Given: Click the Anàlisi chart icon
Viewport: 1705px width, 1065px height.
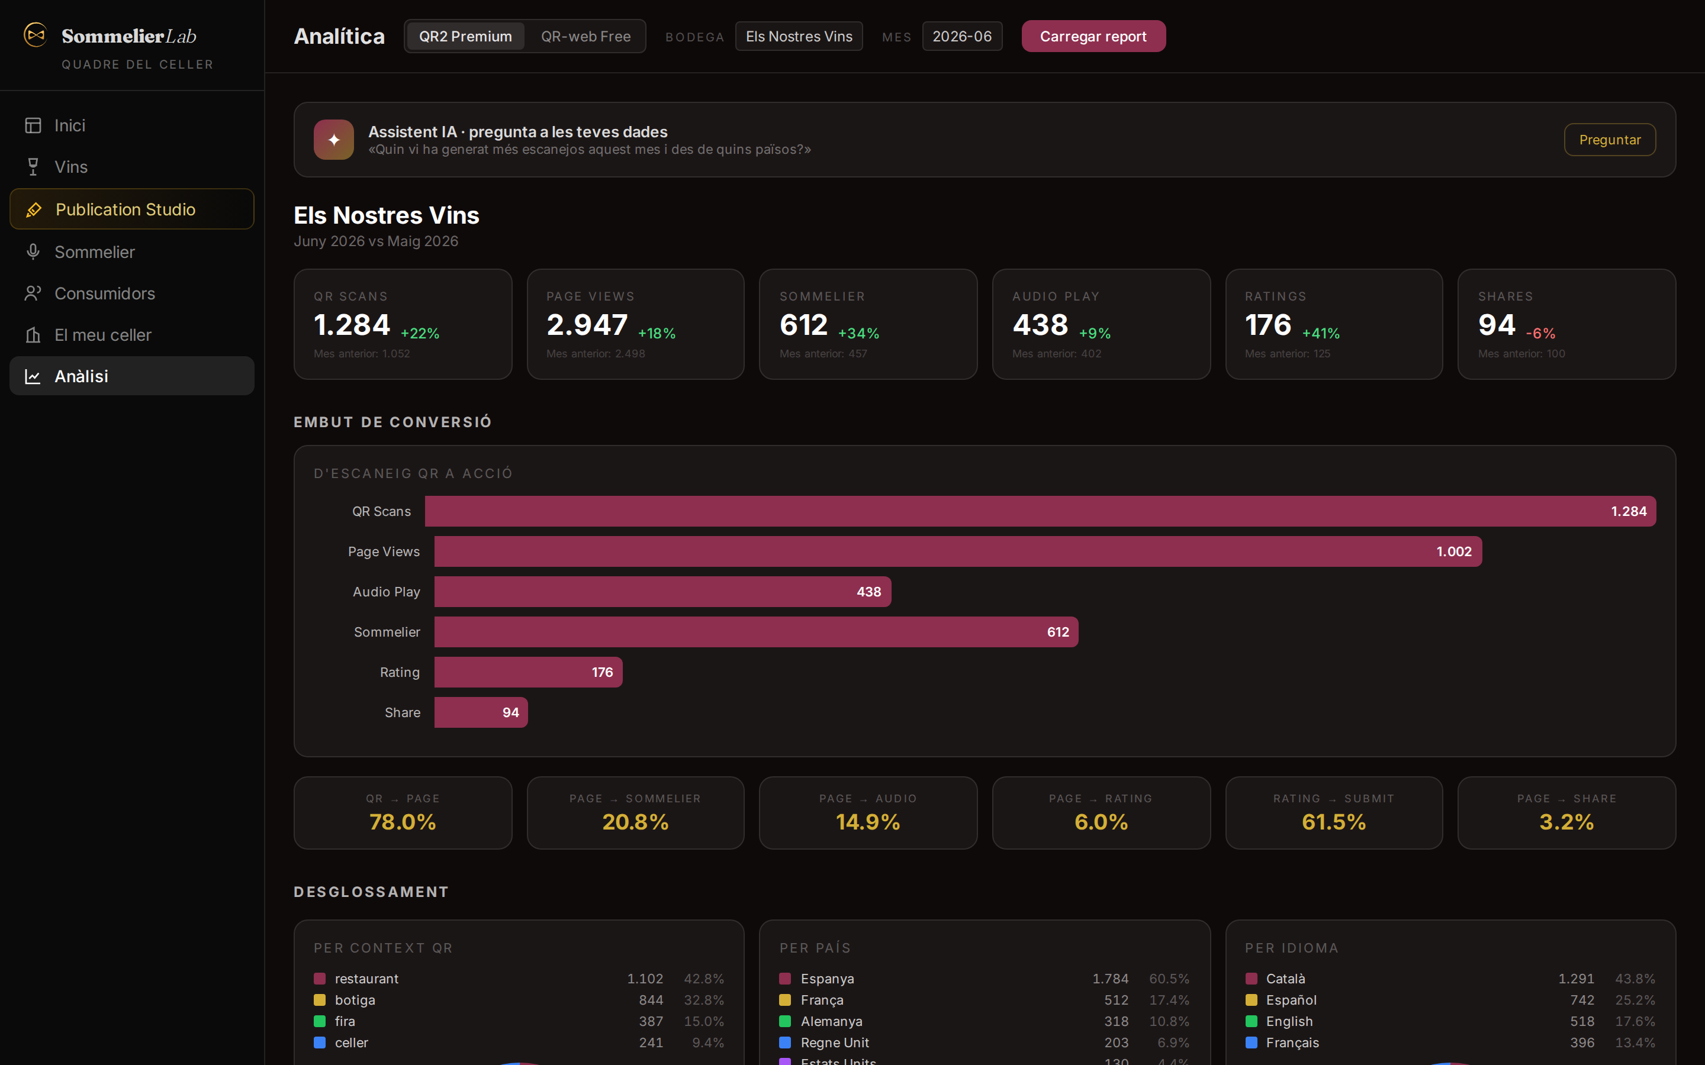Looking at the screenshot, I should pyautogui.click(x=33, y=376).
